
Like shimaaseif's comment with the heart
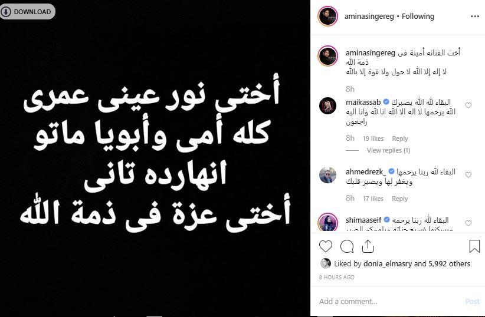[468, 223]
